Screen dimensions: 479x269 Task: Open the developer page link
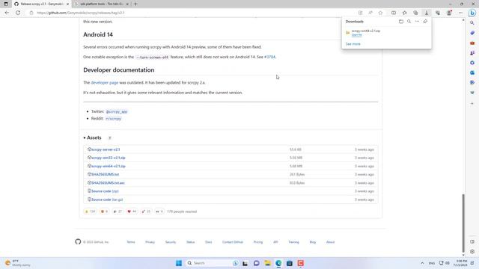coord(105,83)
